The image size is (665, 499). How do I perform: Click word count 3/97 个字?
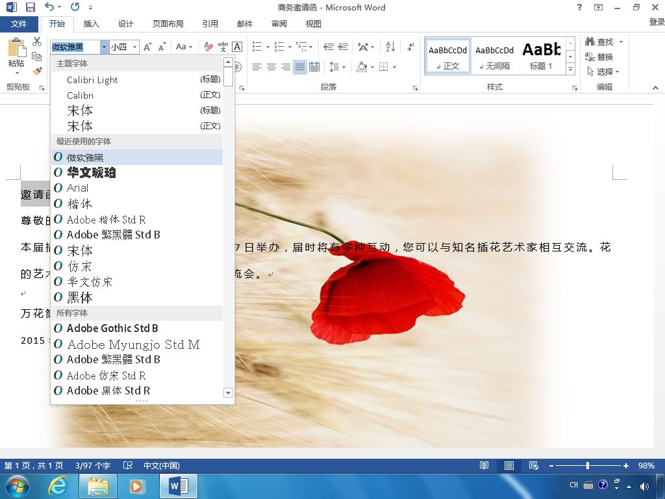[x=93, y=465]
